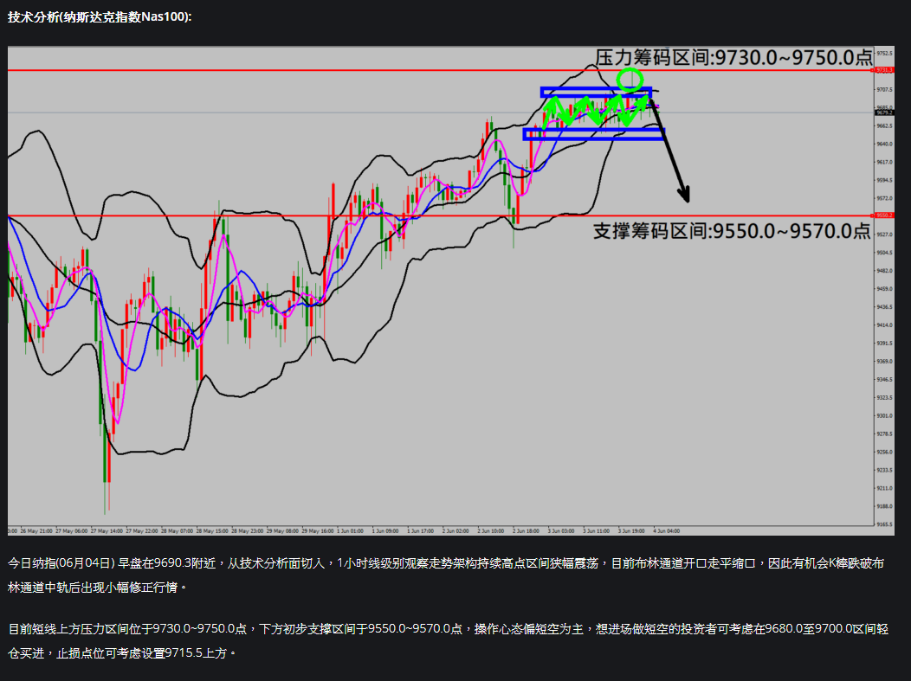Click the 27 May 14:00 time label
The height and width of the screenshot is (681, 911).
point(107,530)
